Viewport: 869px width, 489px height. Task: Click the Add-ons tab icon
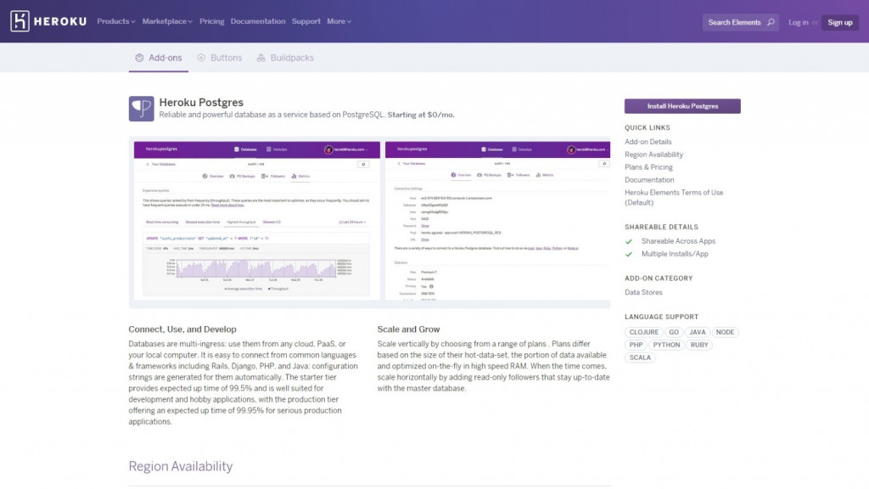pos(139,58)
